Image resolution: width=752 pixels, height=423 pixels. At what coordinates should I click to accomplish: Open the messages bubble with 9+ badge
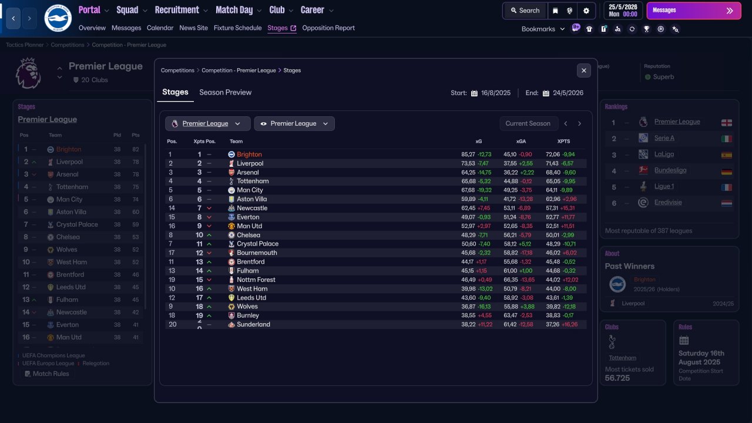coord(575,28)
